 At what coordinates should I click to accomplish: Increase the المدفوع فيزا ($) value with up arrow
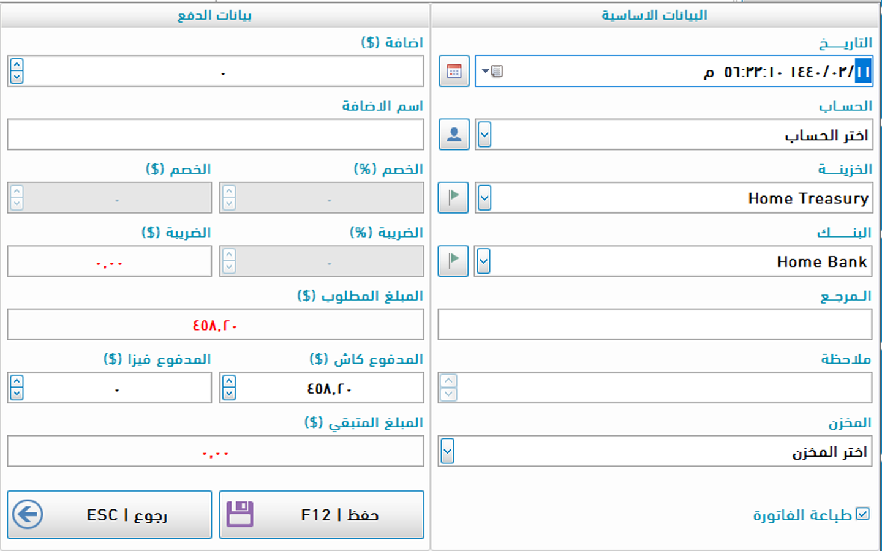tap(17, 381)
